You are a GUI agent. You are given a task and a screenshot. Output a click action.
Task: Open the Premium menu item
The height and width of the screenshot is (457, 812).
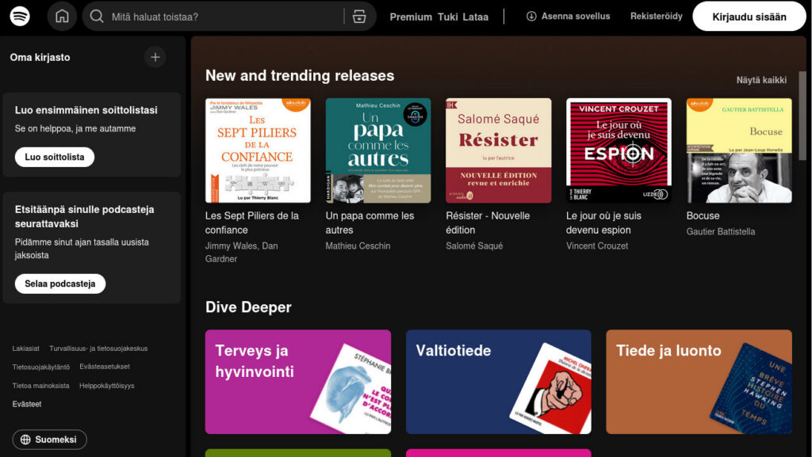412,16
